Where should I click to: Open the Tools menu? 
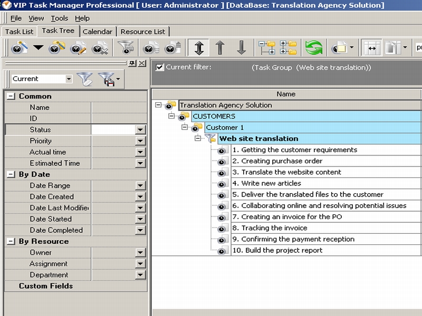point(60,18)
